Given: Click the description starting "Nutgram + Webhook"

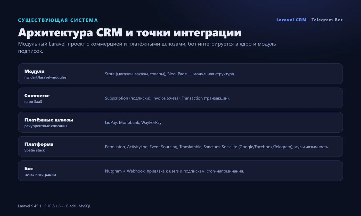Looking at the screenshot, I should tap(174, 171).
